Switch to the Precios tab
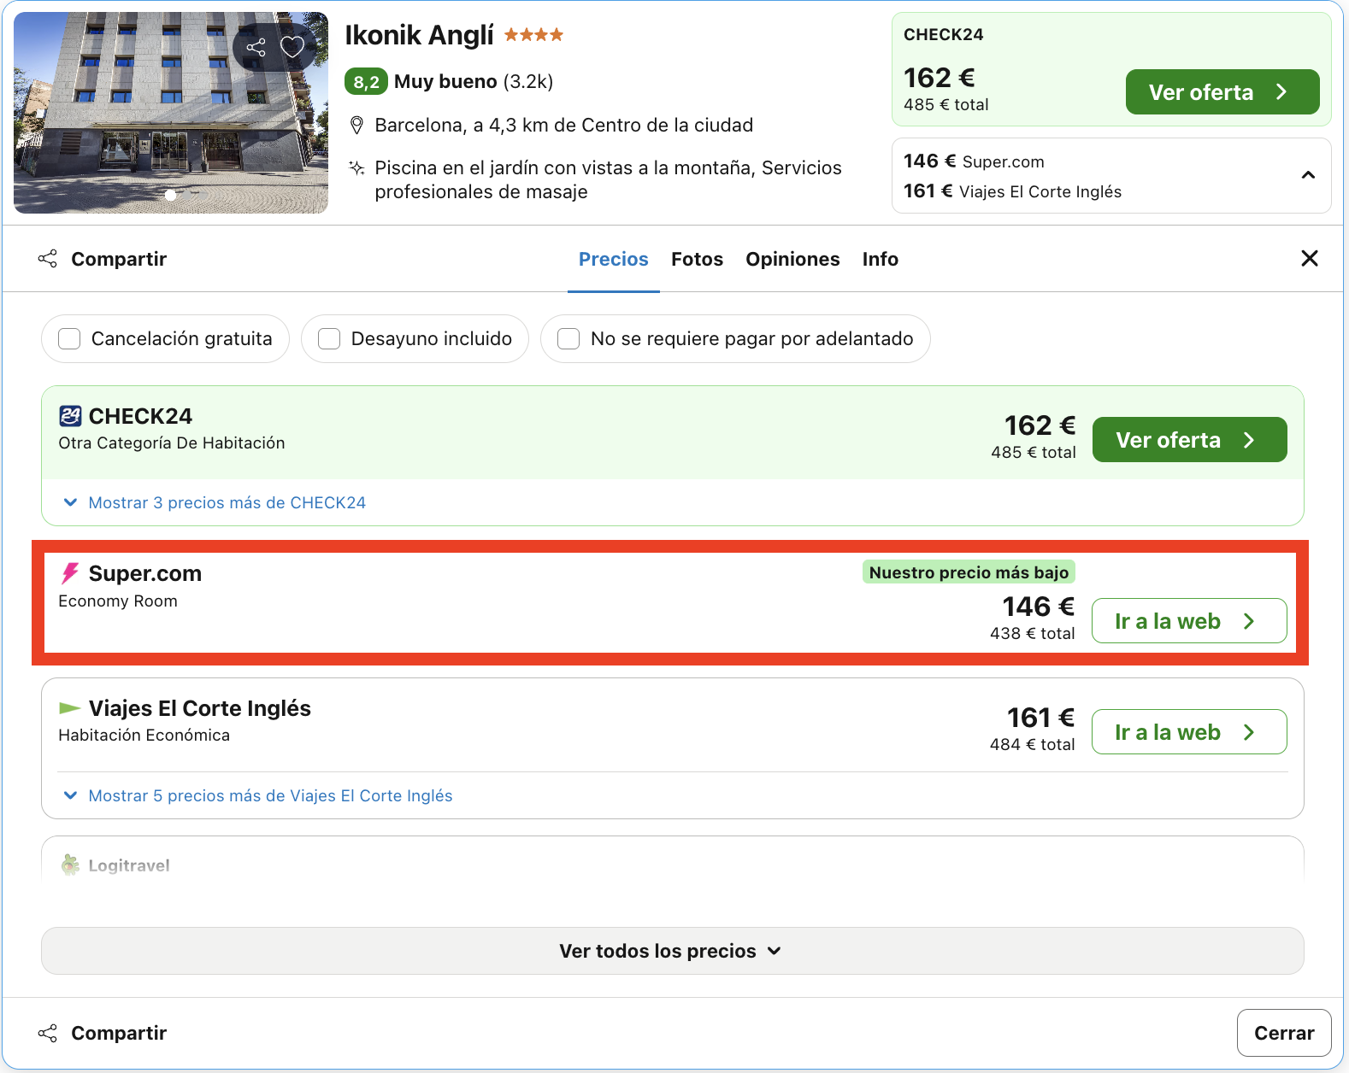Viewport: 1349px width, 1073px height. (x=614, y=259)
